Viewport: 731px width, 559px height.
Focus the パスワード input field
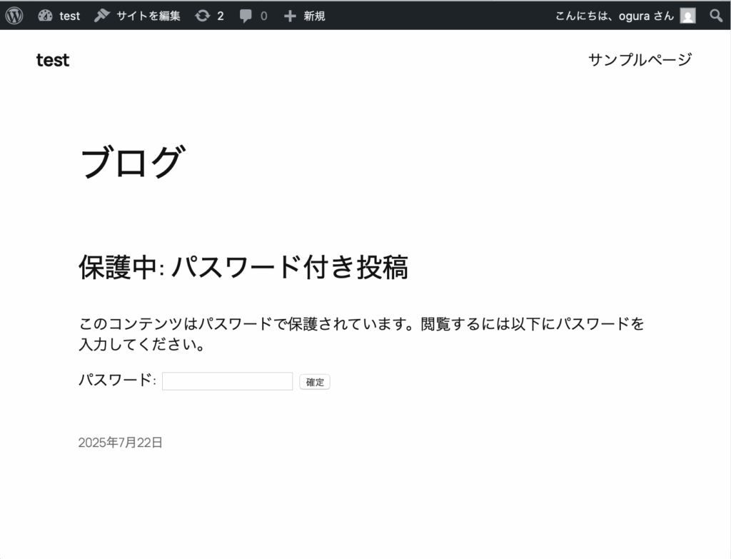click(x=227, y=381)
